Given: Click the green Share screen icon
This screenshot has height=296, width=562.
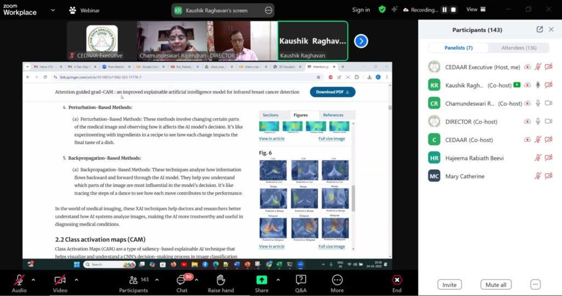Looking at the screenshot, I should [261, 280].
